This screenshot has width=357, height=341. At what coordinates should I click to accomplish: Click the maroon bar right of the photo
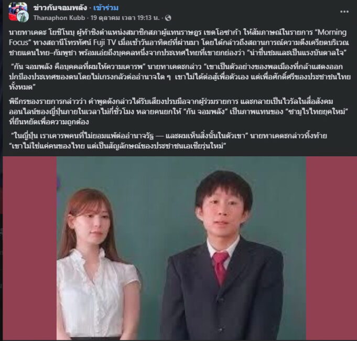tap(331, 248)
